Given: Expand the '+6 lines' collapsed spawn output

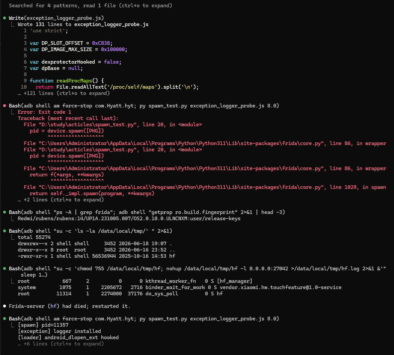Looking at the screenshot, I should coord(61,344).
